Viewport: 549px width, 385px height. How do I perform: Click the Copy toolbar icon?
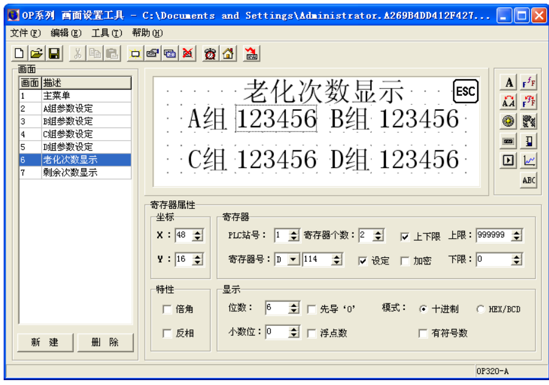coord(95,54)
